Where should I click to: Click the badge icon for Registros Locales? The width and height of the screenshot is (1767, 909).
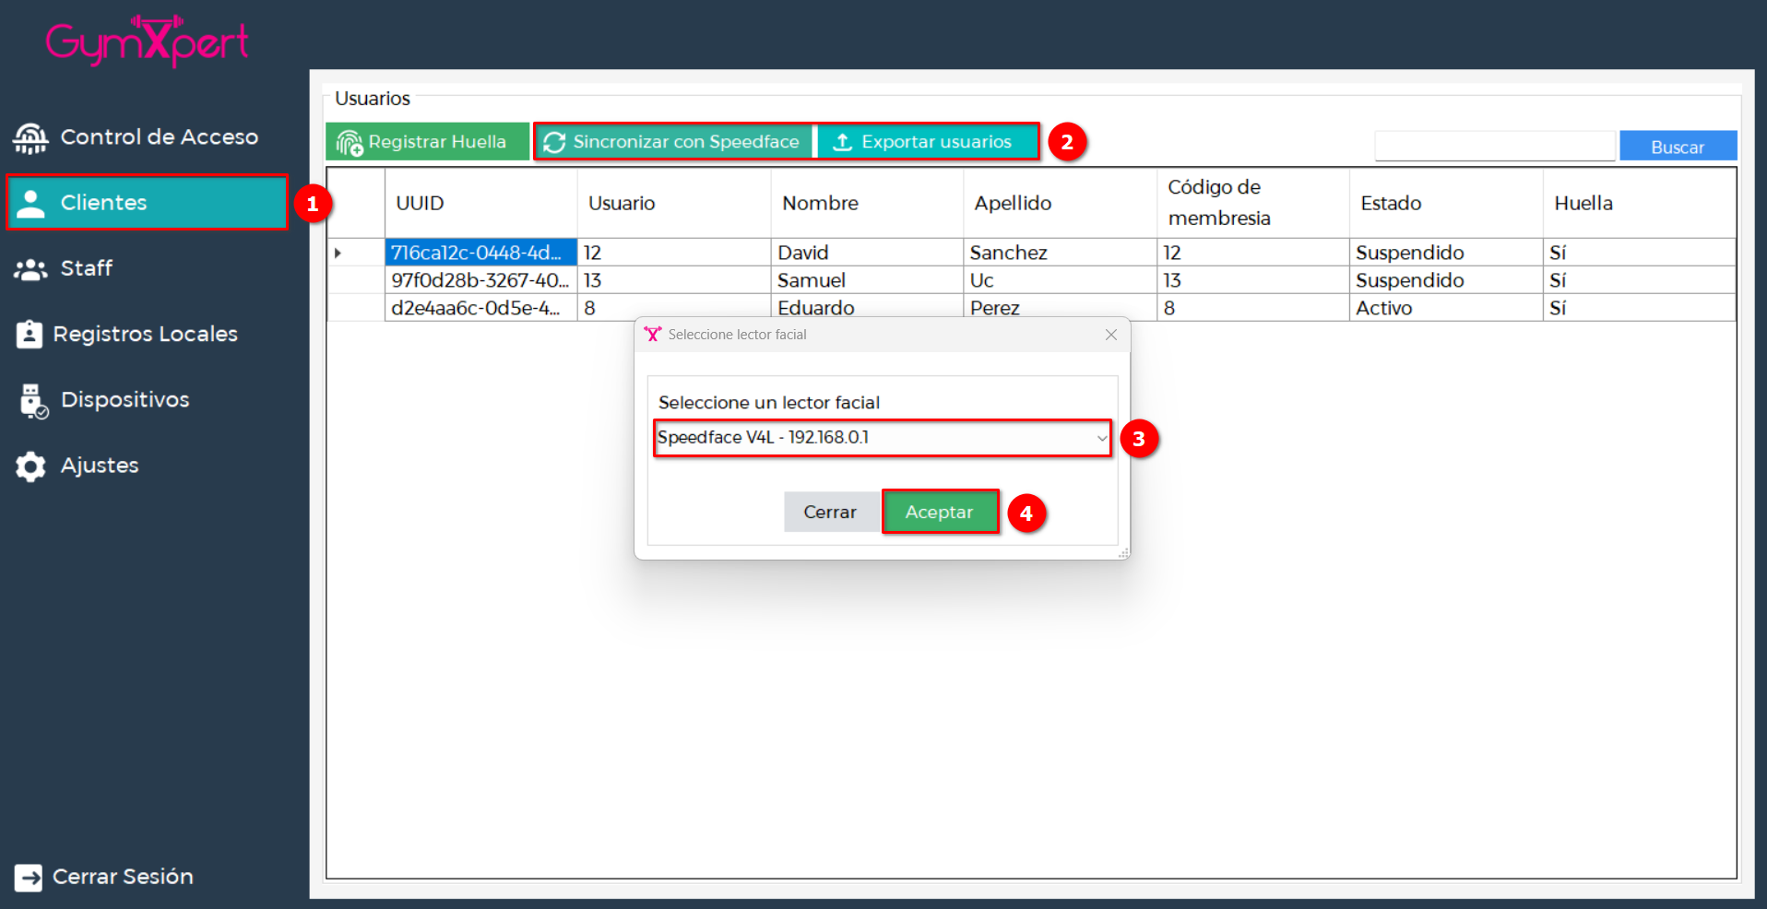(x=30, y=335)
